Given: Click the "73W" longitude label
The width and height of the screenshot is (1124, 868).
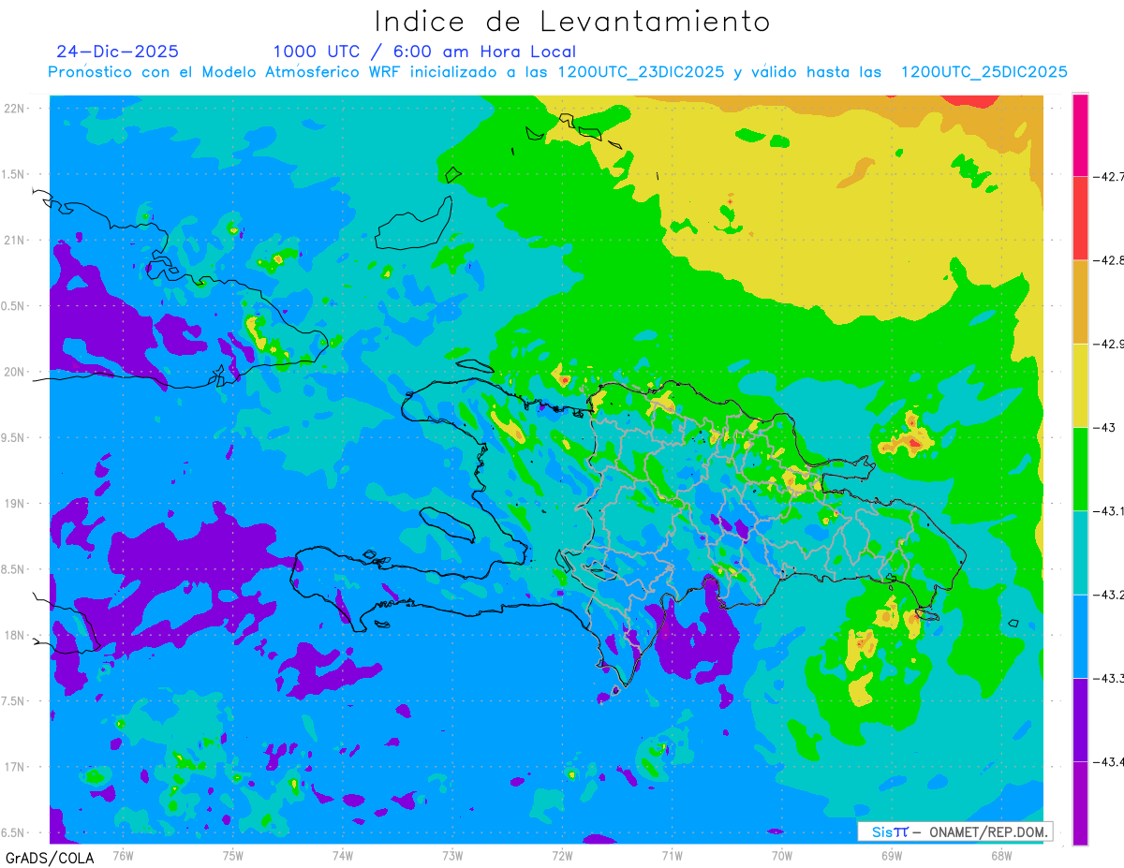Looking at the screenshot, I should click(452, 855).
